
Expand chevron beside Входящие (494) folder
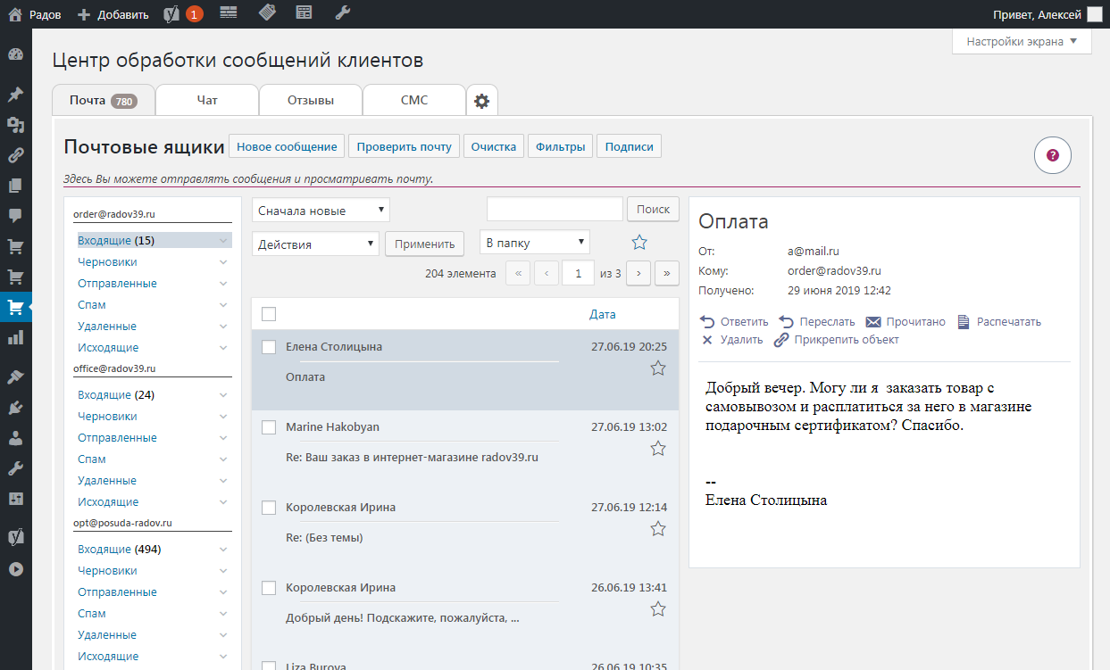tap(223, 550)
